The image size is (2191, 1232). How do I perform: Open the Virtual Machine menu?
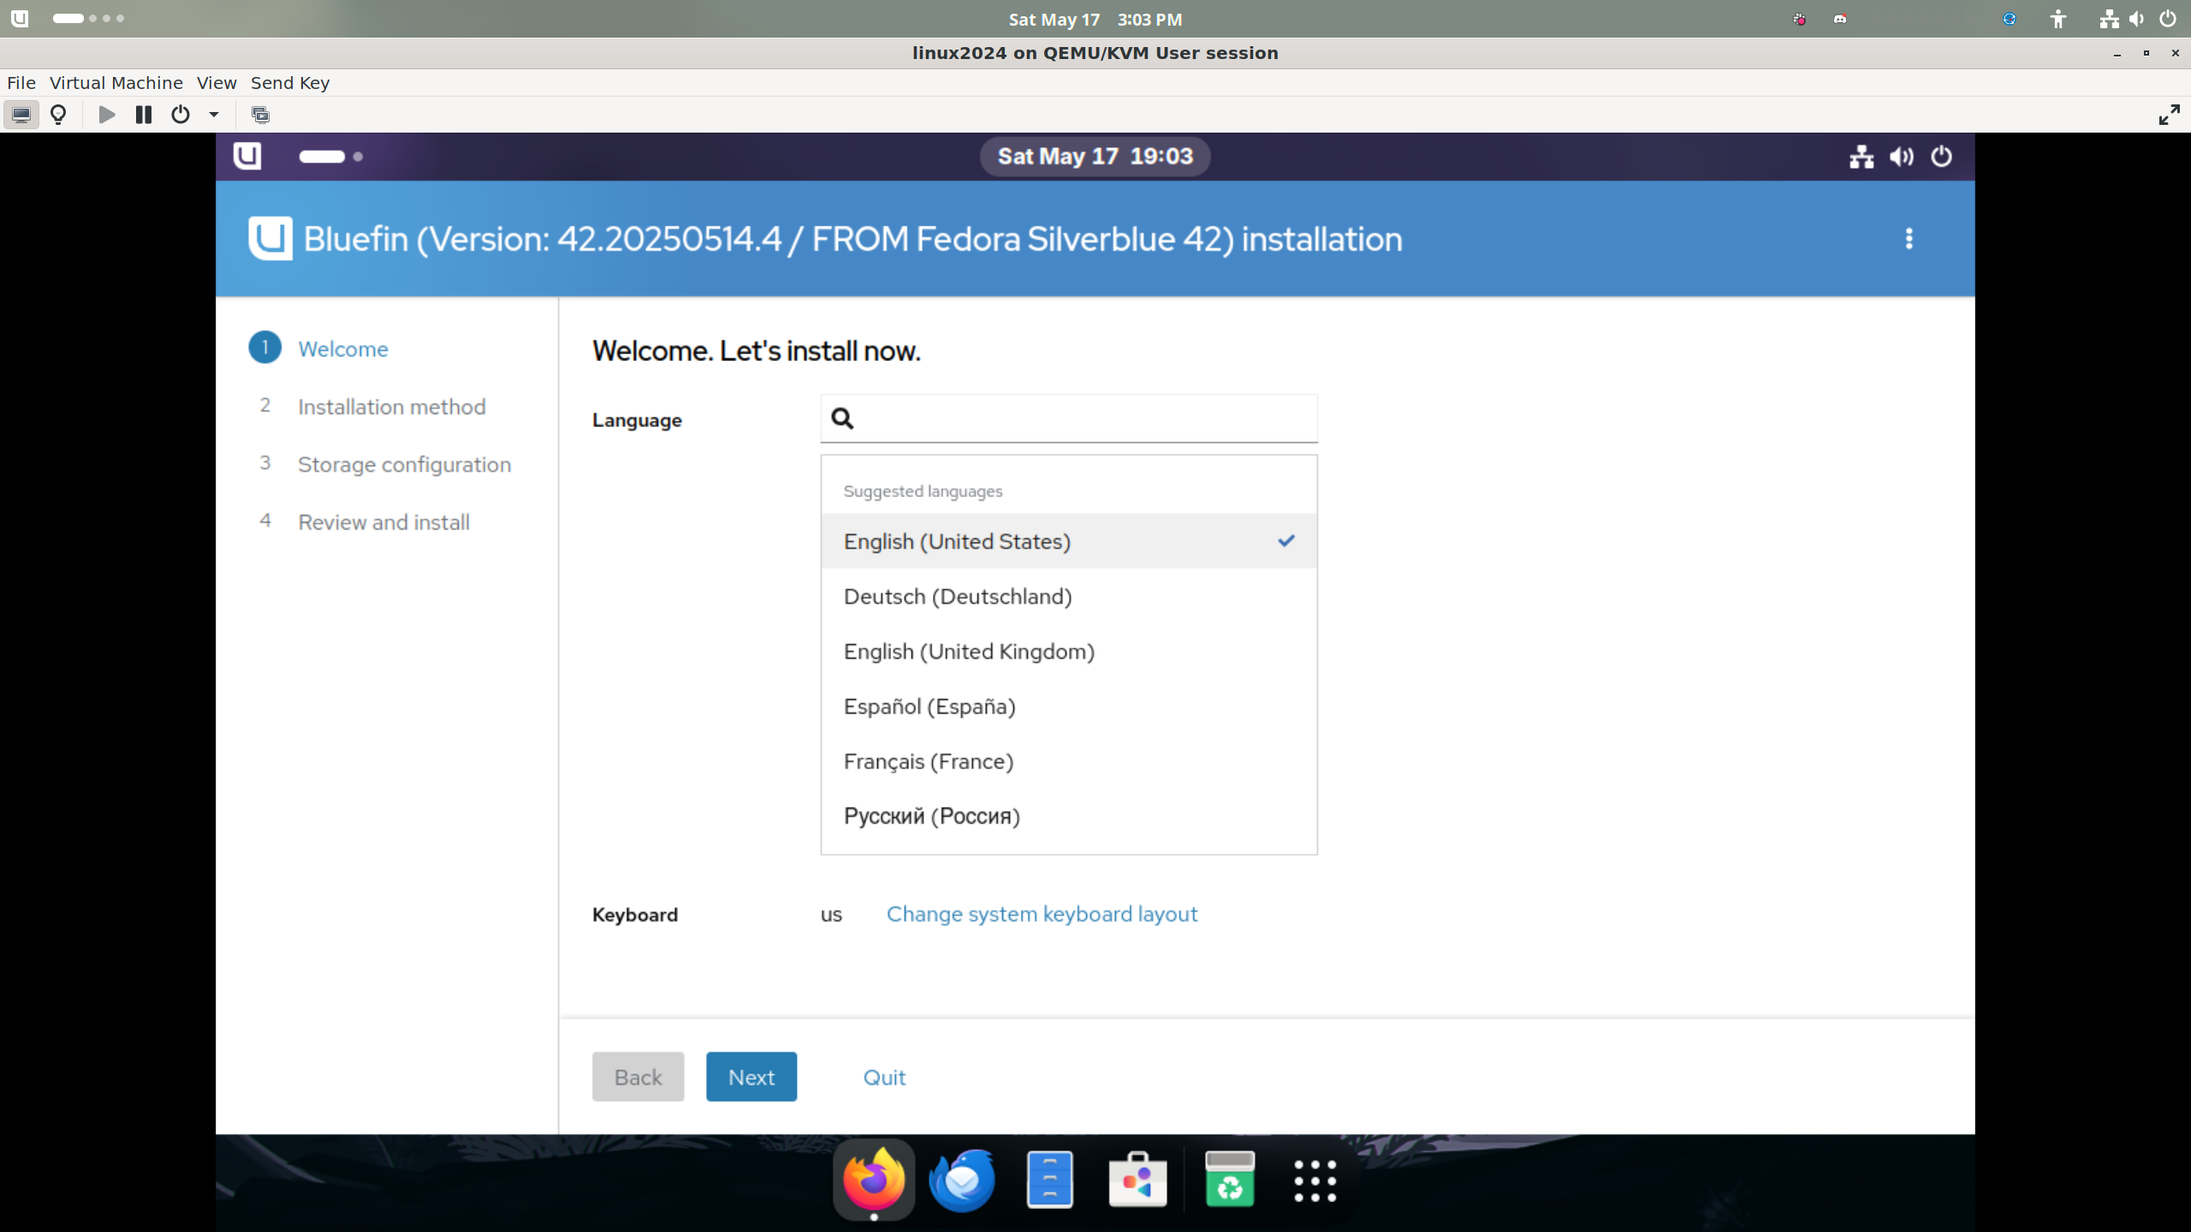[x=116, y=83]
